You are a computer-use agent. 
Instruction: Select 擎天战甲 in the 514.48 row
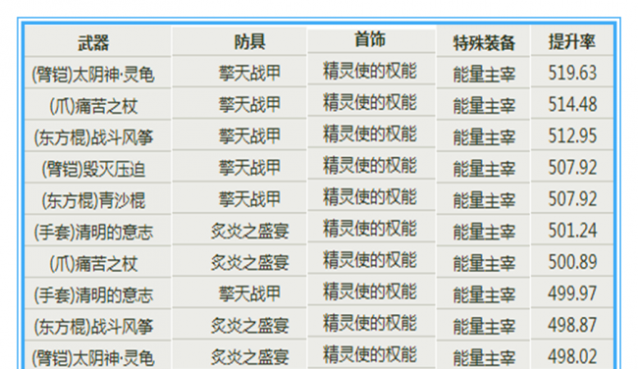click(x=249, y=105)
